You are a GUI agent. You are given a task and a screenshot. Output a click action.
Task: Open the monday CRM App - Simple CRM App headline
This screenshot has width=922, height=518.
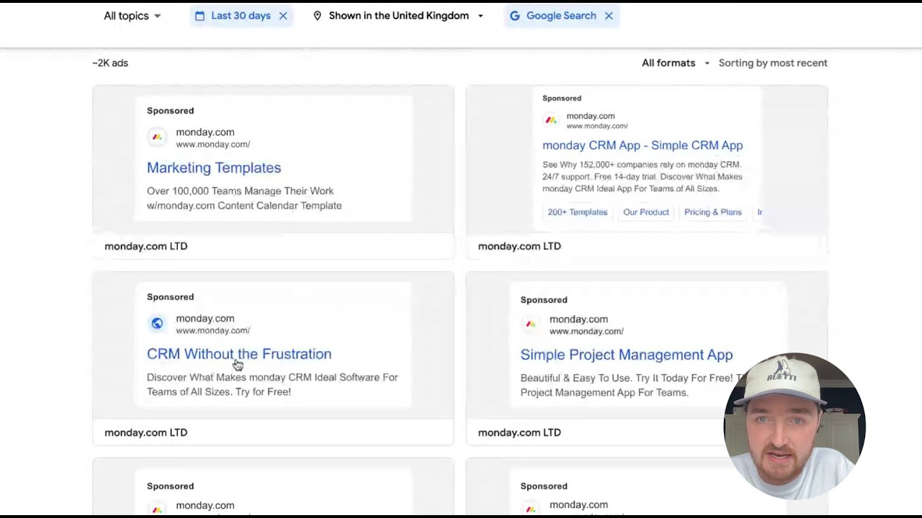tap(643, 145)
